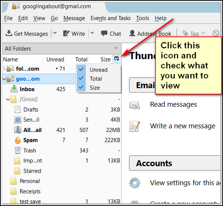Uncheck the Total column option

tap(98, 79)
